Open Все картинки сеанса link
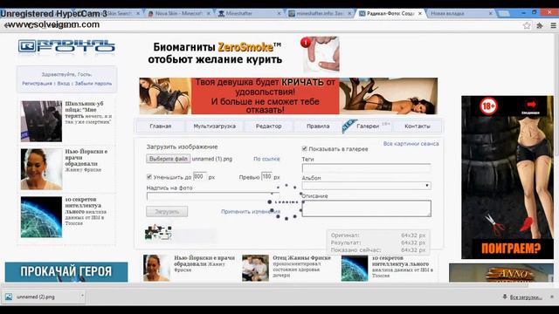559x314 pixels. point(411,143)
